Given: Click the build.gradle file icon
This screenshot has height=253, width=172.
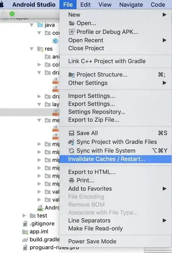Looking at the screenshot, I should pos(25,240).
